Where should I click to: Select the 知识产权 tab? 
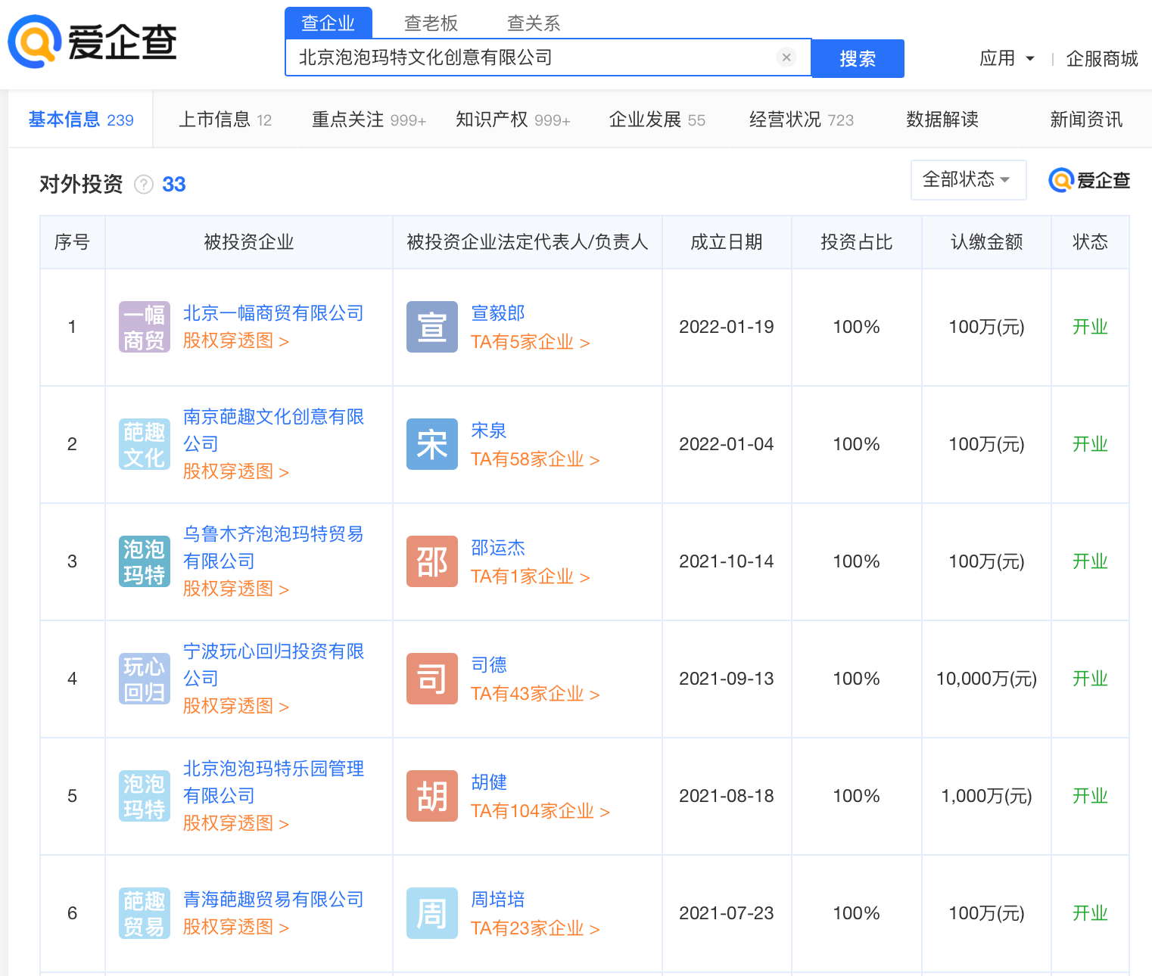point(513,120)
